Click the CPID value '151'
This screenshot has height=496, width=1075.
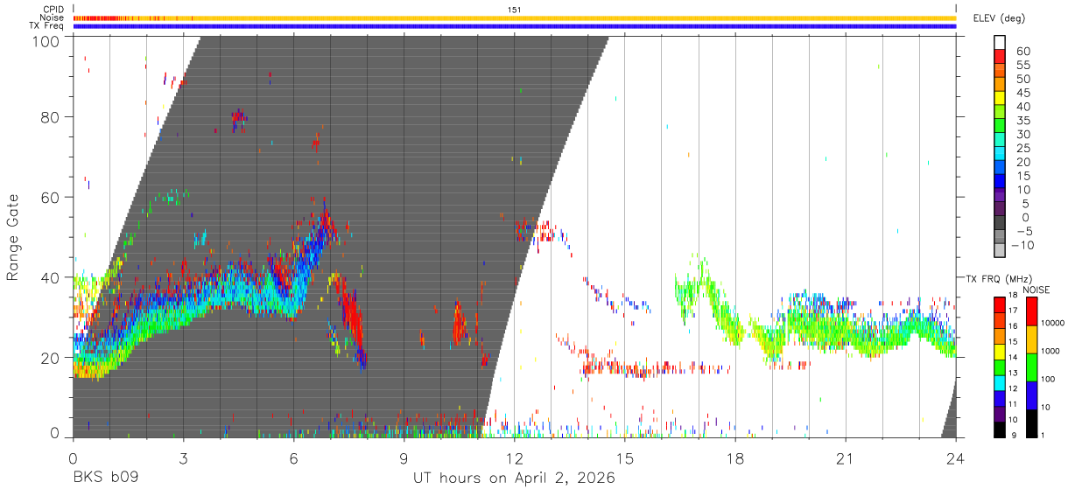[x=515, y=10]
